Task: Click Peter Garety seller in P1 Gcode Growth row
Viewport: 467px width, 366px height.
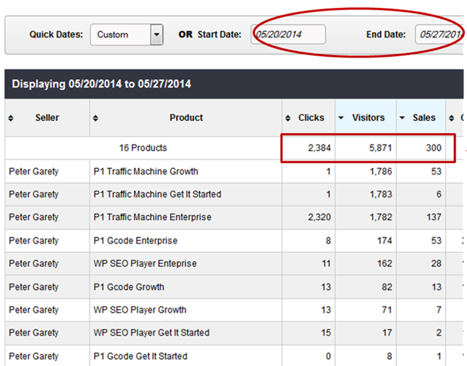Action: click(x=33, y=287)
